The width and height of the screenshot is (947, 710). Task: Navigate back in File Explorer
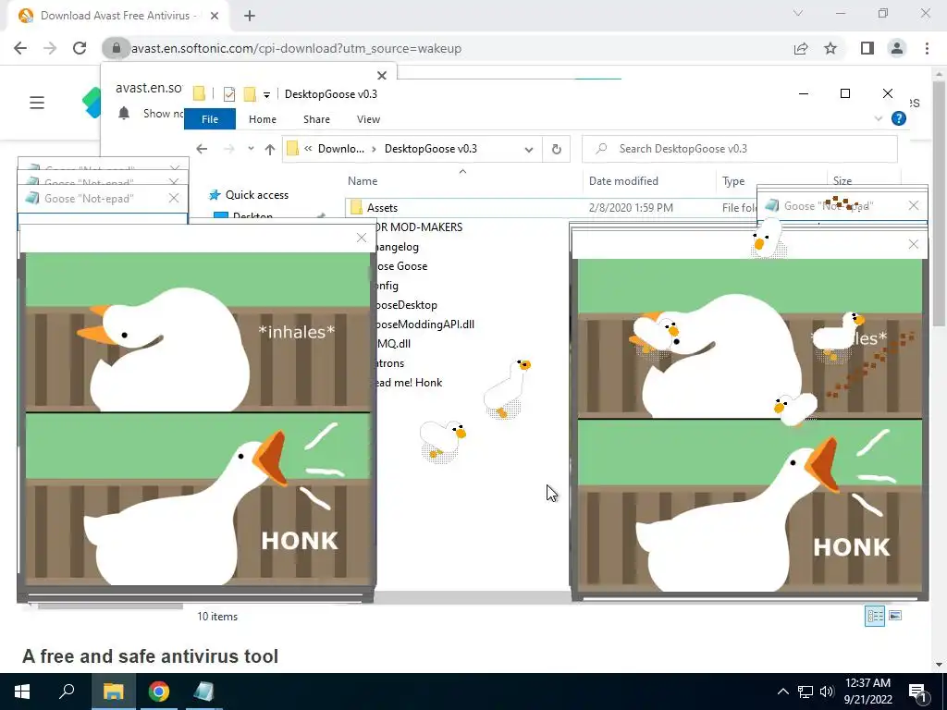202,149
